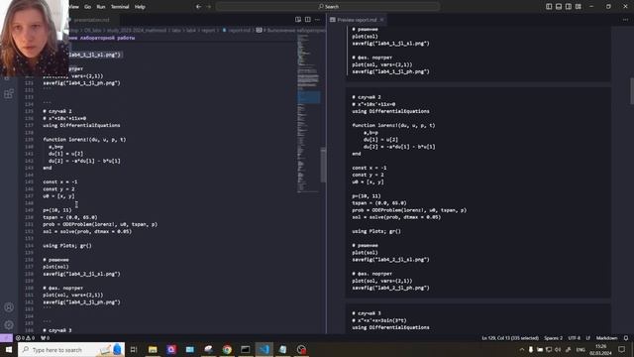The height and width of the screenshot is (357, 634).
Task: Click the left editor vertical scrollbar
Action: coord(323,166)
